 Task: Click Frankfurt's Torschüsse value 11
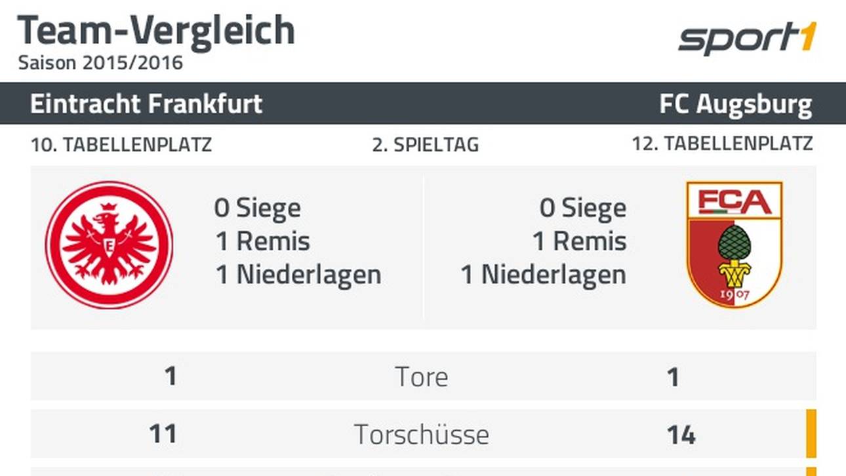tap(163, 435)
